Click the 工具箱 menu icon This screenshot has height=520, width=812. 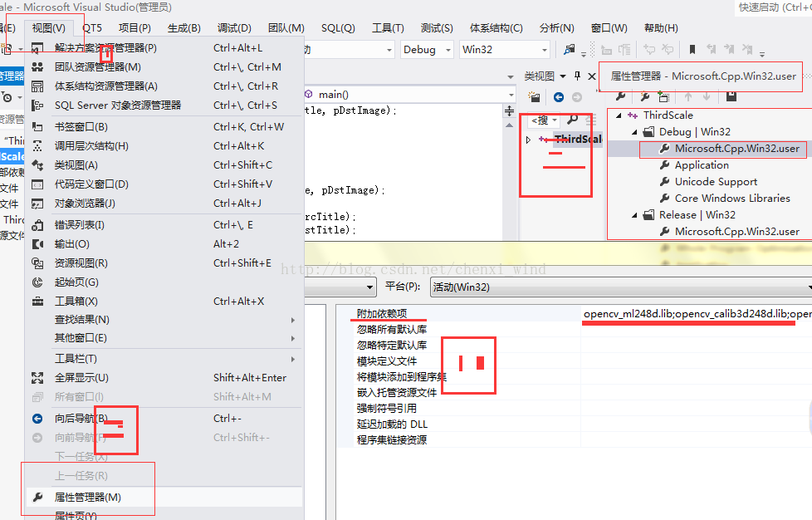pos(37,302)
